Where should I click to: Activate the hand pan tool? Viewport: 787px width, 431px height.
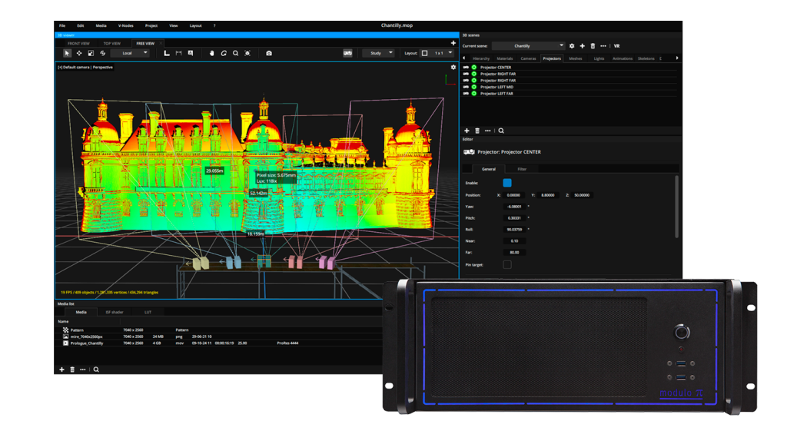click(x=212, y=53)
